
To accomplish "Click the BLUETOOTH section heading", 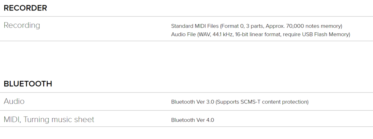I will coord(28,84).
